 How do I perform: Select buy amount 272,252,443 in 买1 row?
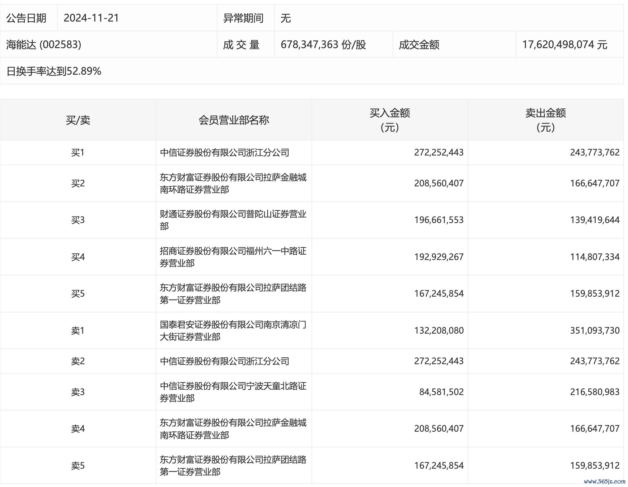tap(439, 153)
